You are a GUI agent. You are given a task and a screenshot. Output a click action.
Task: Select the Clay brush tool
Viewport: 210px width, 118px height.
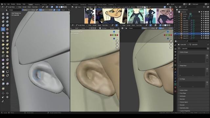tap(3, 18)
